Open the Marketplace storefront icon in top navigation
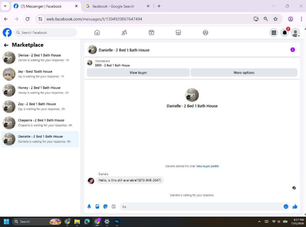This screenshot has height=227, width=306. 178,32
